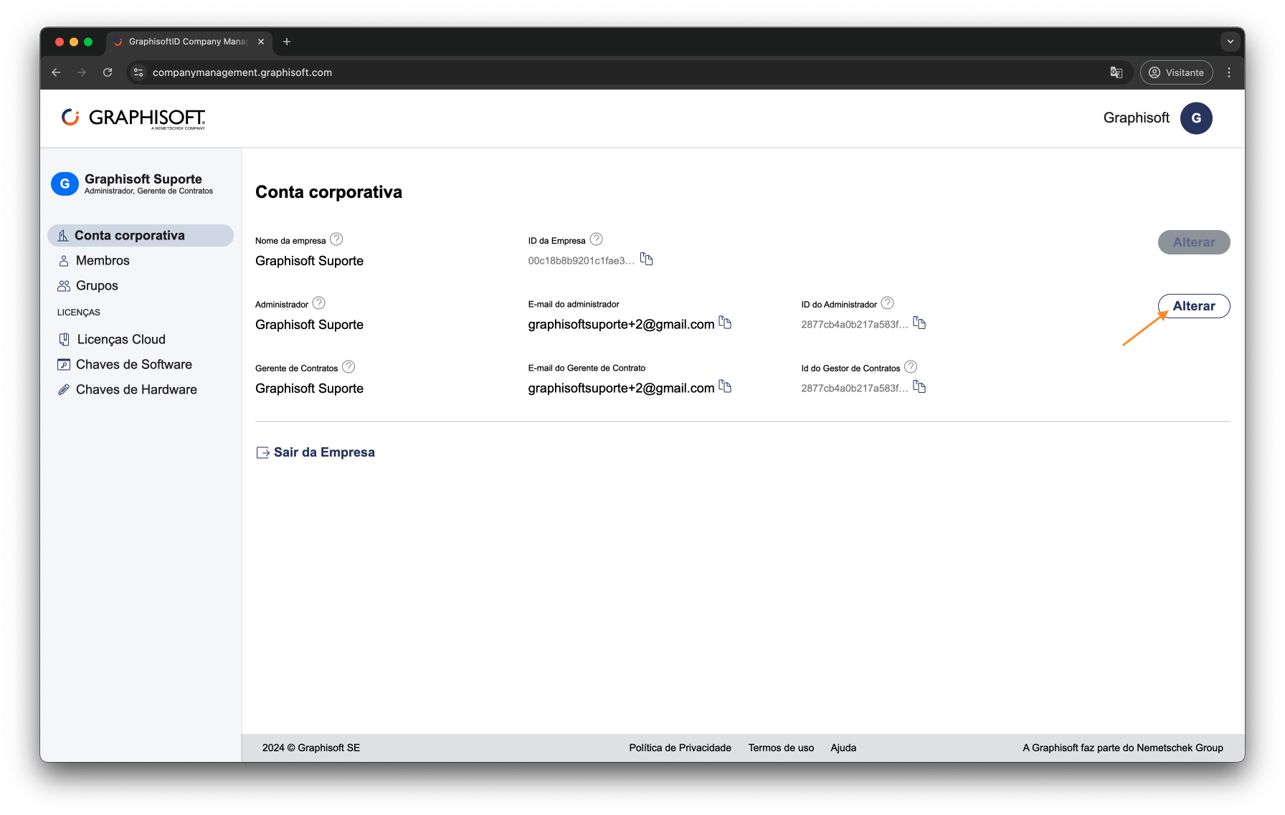
Task: Click Alterar button for the administrator
Action: 1194,306
